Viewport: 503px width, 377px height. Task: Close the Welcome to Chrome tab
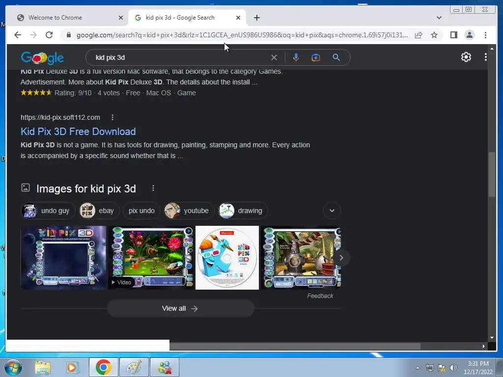[x=121, y=18]
